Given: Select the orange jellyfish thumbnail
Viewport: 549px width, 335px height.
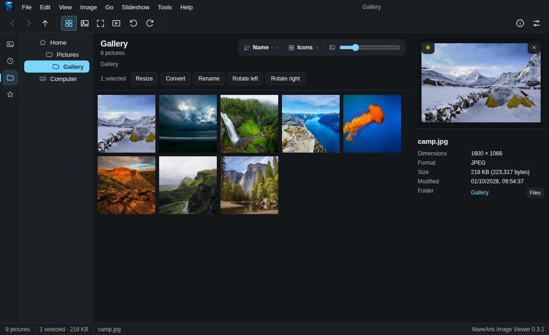Looking at the screenshot, I should point(372,124).
